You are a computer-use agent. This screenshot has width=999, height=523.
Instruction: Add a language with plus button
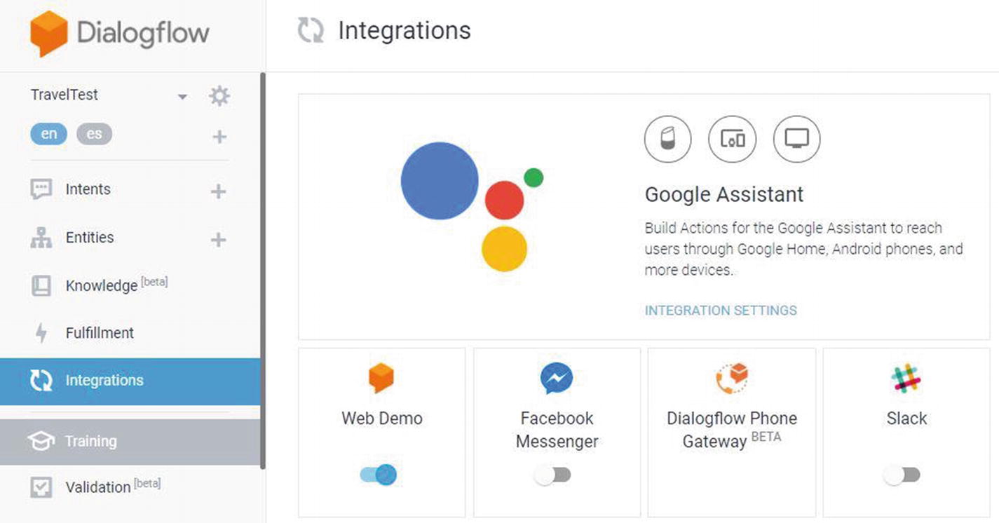[219, 137]
